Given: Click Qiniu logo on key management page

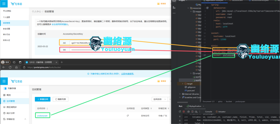Looking at the screenshot, I should pos(16,4).
